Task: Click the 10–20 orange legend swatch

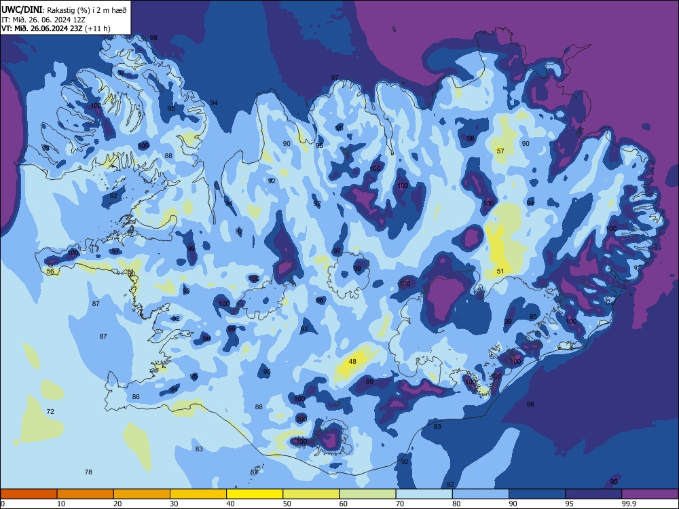Action: point(86,494)
